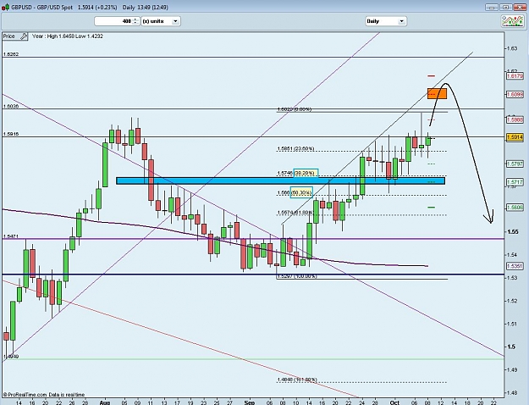Select the 38.20% Fibonacci level label

[306, 173]
